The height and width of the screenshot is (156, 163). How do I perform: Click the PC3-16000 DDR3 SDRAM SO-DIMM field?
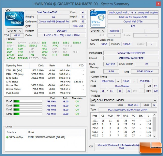[128, 110]
